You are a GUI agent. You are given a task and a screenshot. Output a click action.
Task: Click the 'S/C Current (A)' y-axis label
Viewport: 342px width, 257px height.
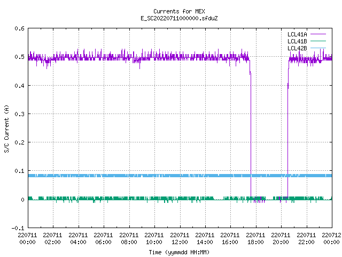tap(6, 128)
